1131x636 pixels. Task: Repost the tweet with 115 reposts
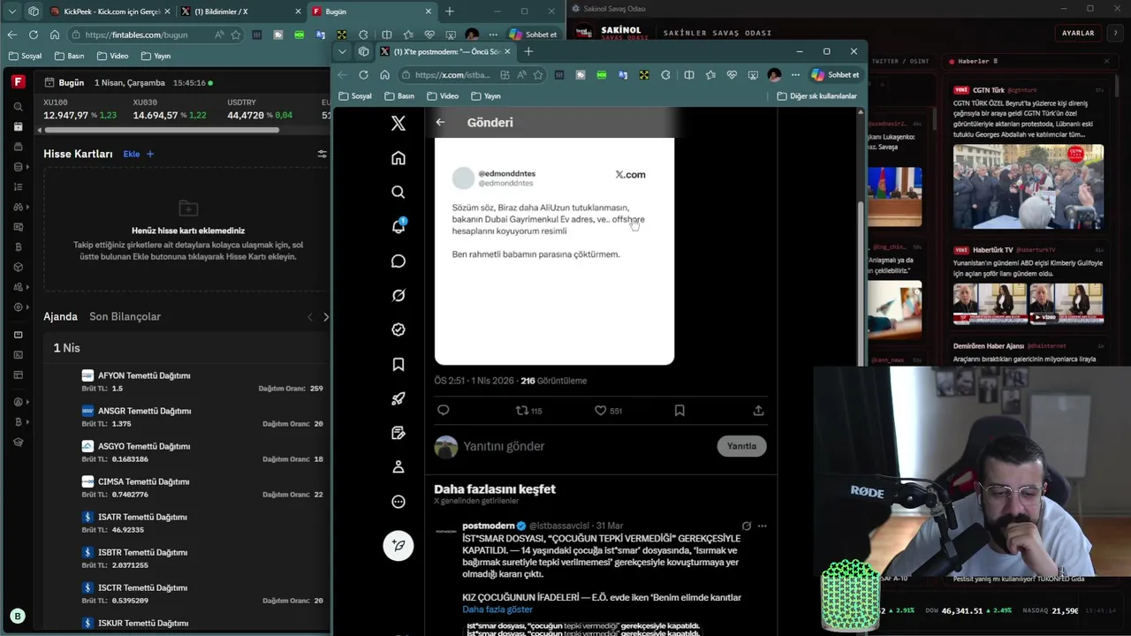coord(528,410)
